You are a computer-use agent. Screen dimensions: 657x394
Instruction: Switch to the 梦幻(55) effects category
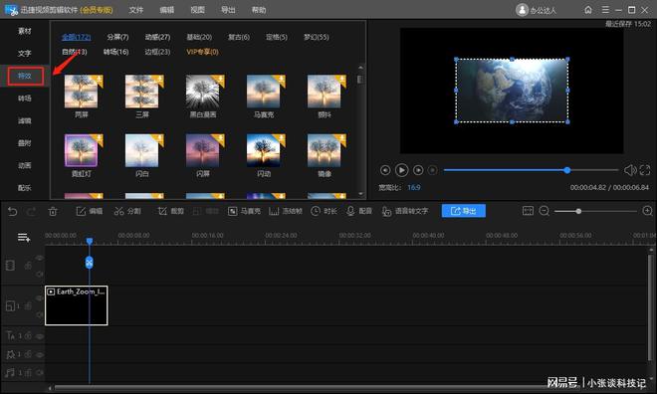pos(316,37)
